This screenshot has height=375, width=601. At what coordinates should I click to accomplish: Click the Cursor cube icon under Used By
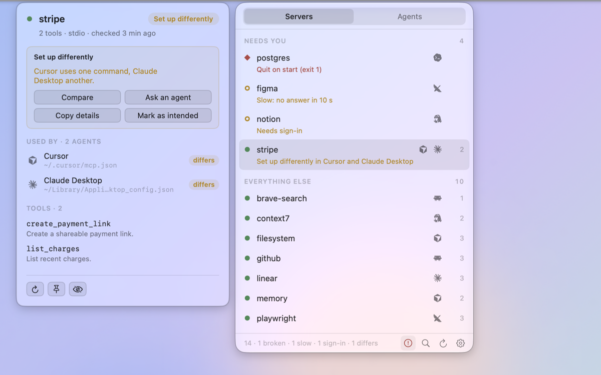pyautogui.click(x=33, y=160)
